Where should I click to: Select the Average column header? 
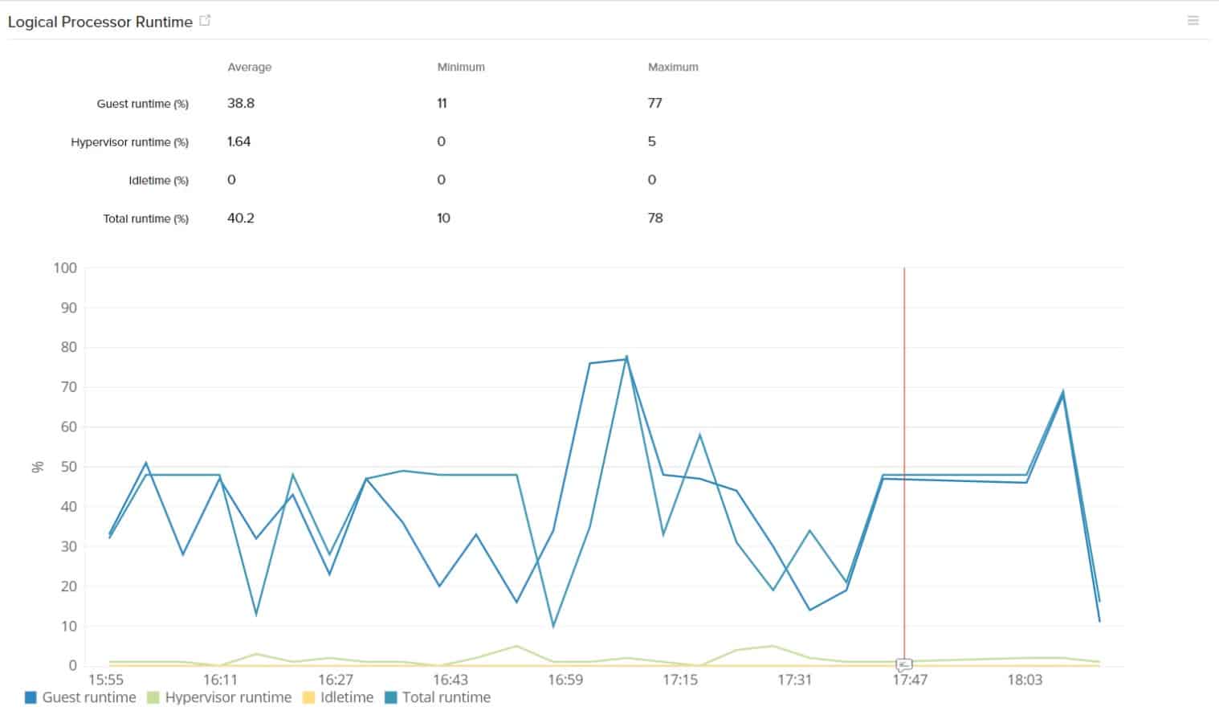click(250, 67)
